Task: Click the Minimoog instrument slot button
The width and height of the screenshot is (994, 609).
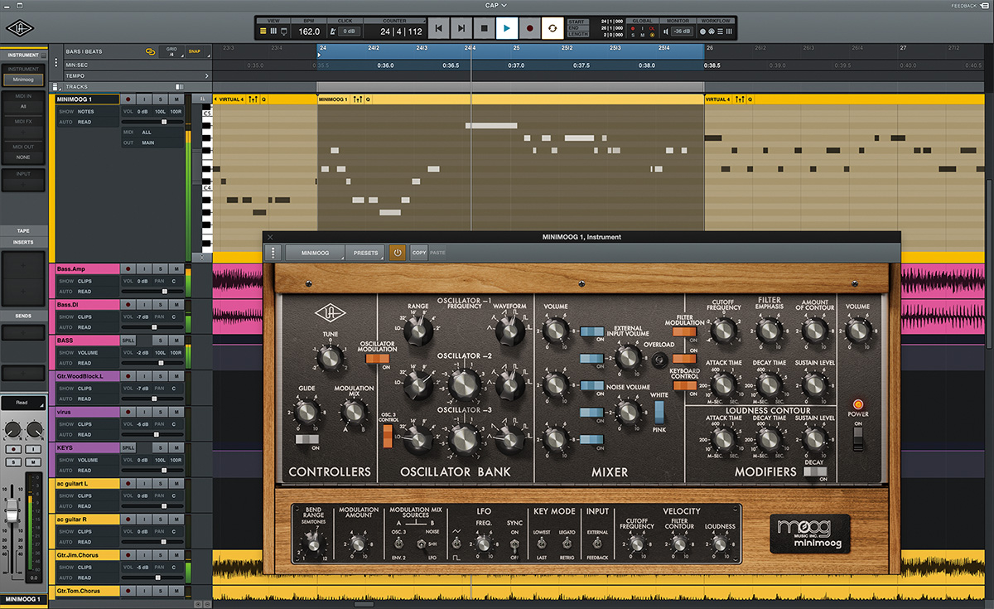Action: coord(23,80)
